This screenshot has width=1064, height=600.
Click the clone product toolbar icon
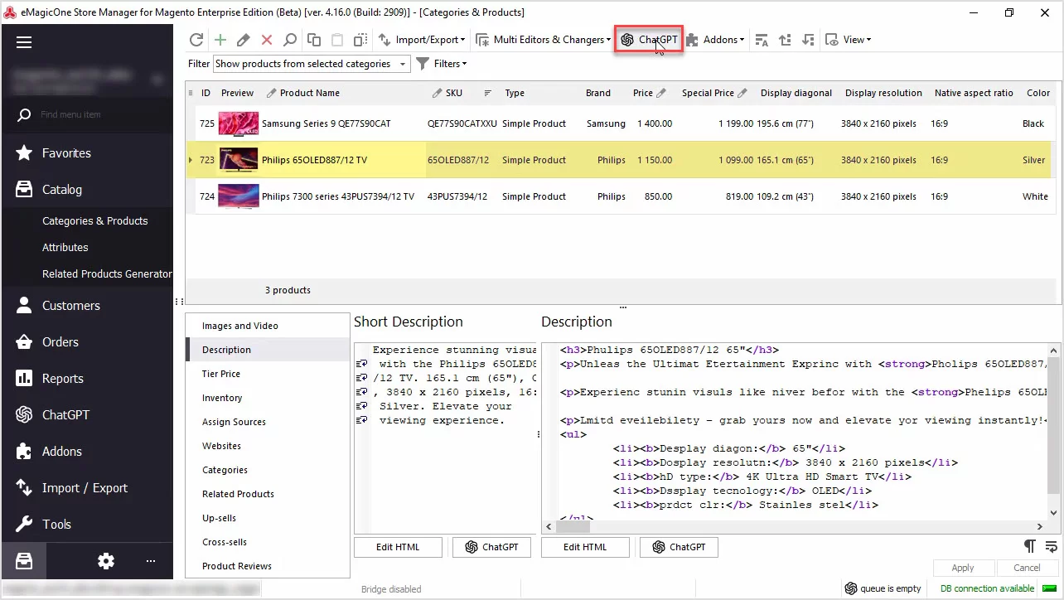[360, 40]
